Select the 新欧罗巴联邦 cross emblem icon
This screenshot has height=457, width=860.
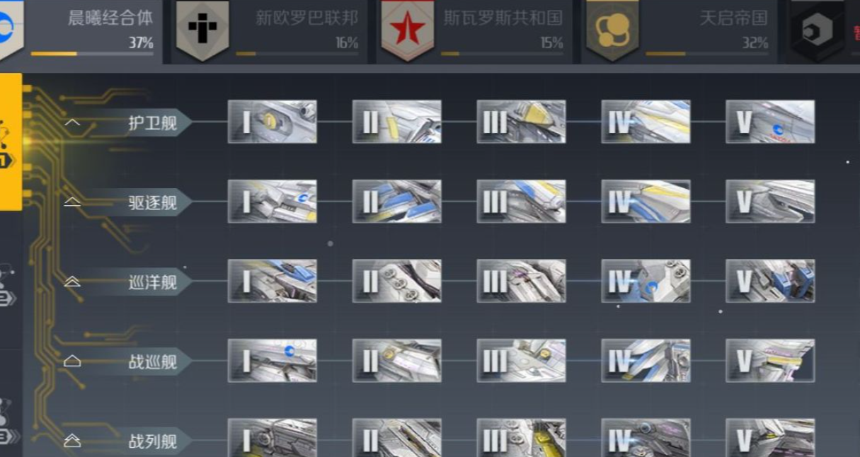click(202, 30)
